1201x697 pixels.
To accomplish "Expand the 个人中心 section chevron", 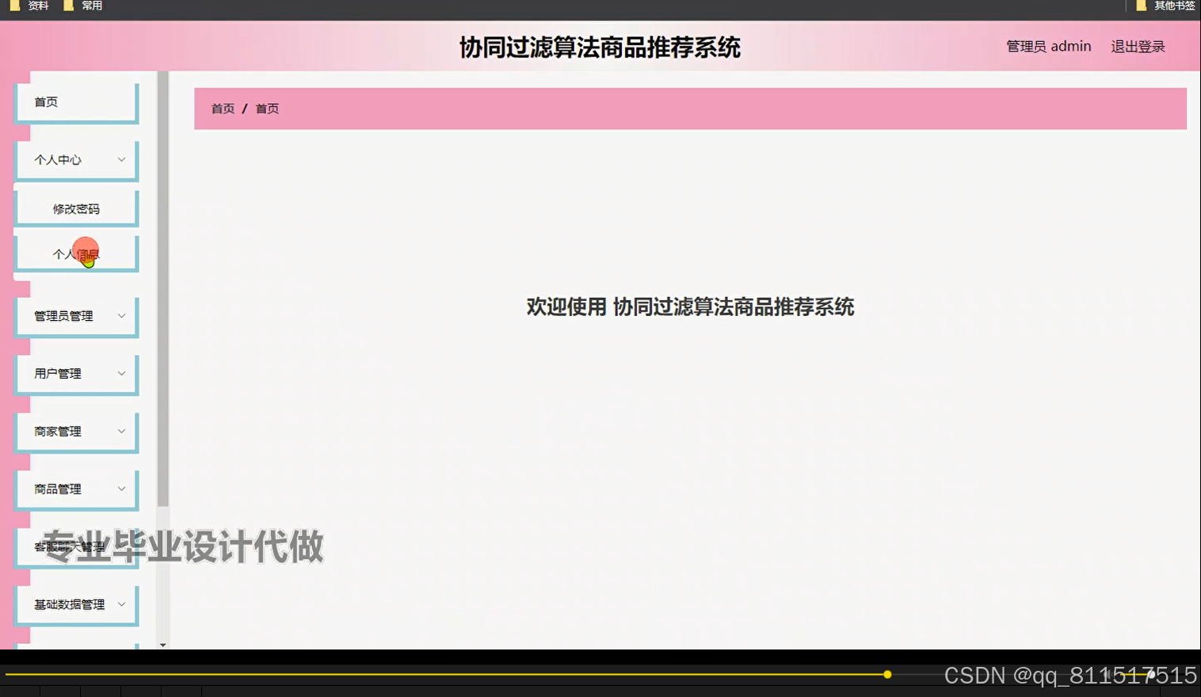I will tap(121, 159).
